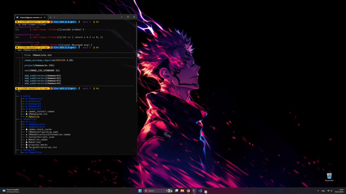Click the cmake_minimum_required(VERSION 3.19) line

pos(49,60)
